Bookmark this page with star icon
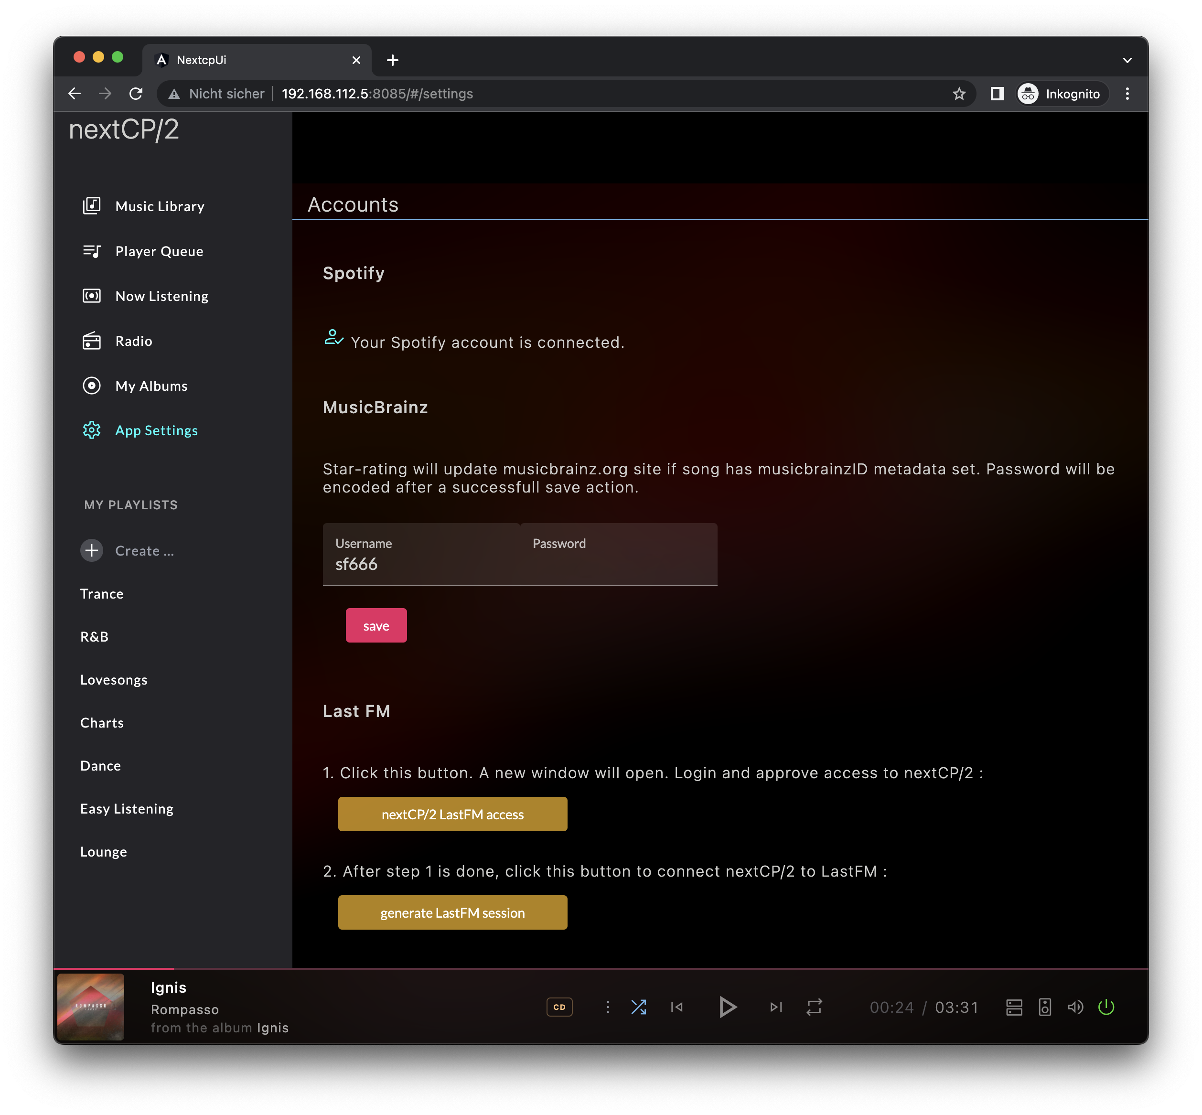 [959, 94]
